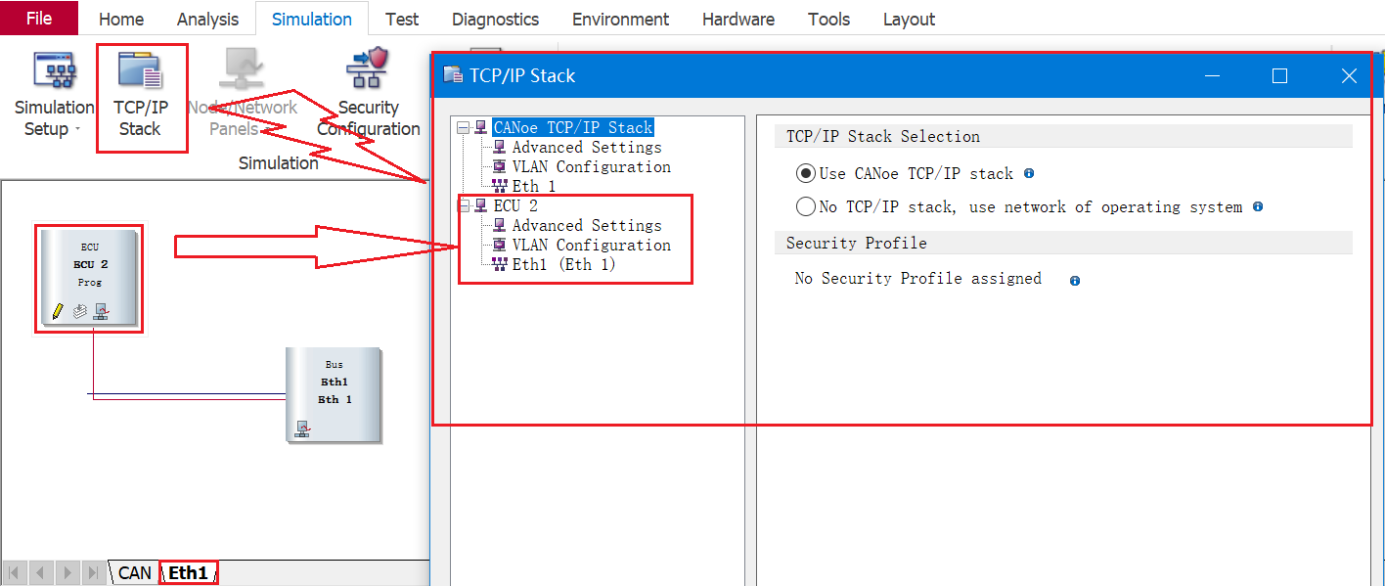Open the File menu tab
Viewport: 1385px width, 586px height.
(39, 19)
